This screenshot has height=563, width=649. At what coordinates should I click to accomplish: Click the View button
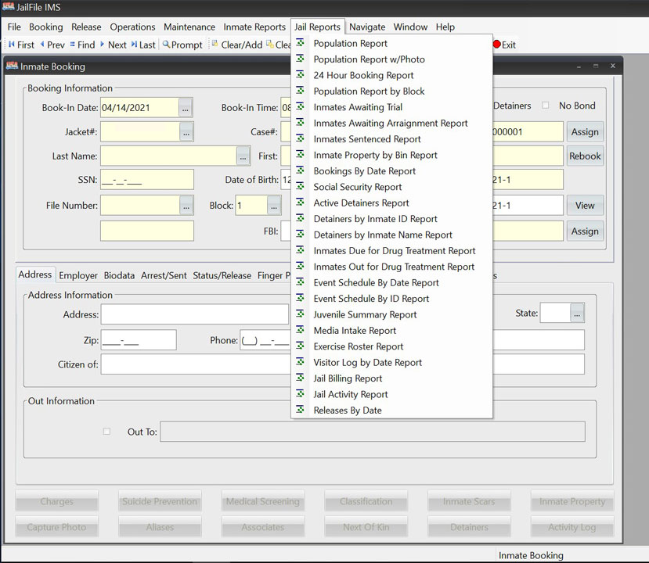pyautogui.click(x=585, y=206)
